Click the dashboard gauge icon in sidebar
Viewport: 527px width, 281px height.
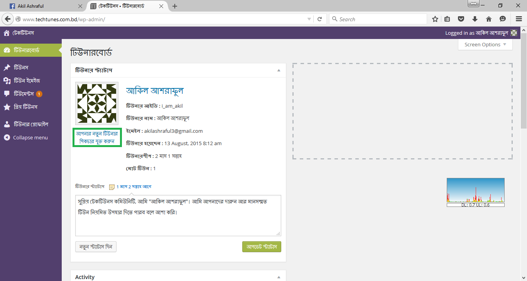(7, 50)
